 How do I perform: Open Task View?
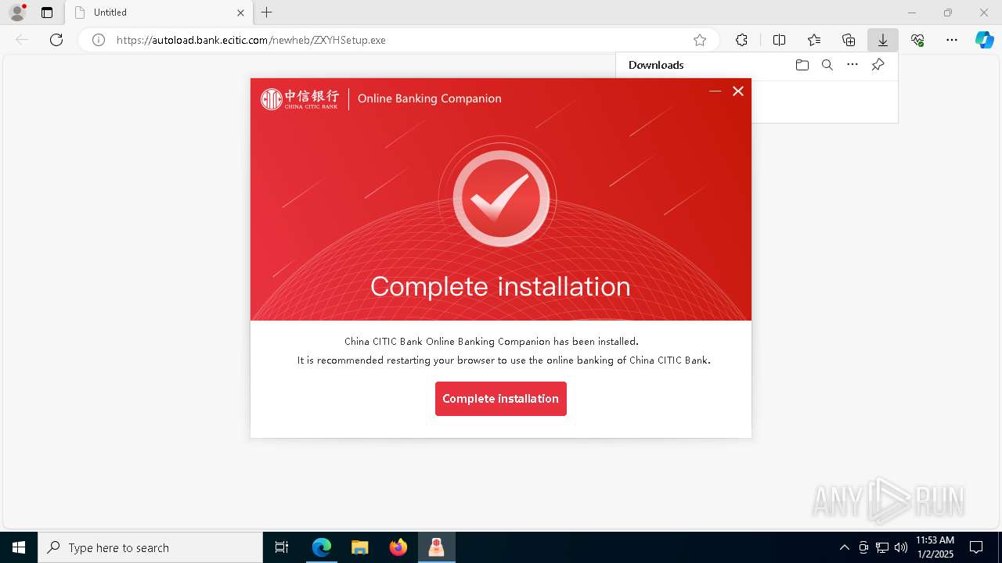(x=282, y=547)
